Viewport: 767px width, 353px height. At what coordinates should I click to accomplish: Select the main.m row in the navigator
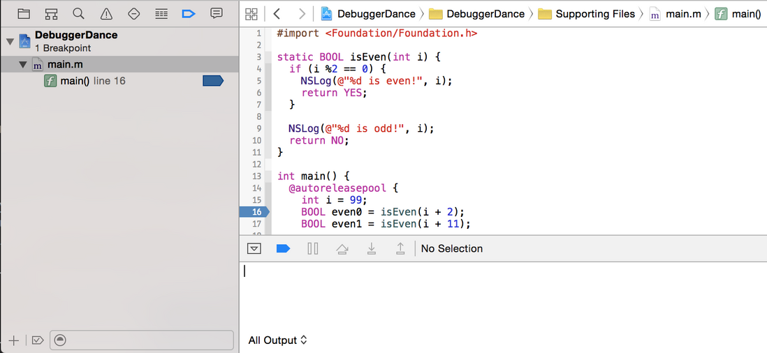click(119, 64)
